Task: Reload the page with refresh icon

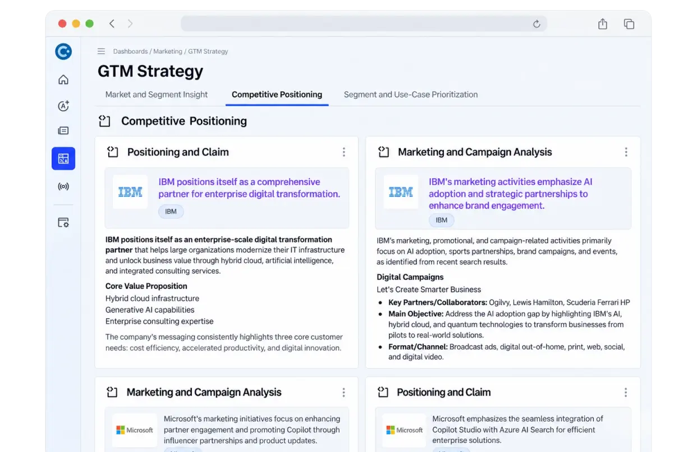Action: coord(536,24)
